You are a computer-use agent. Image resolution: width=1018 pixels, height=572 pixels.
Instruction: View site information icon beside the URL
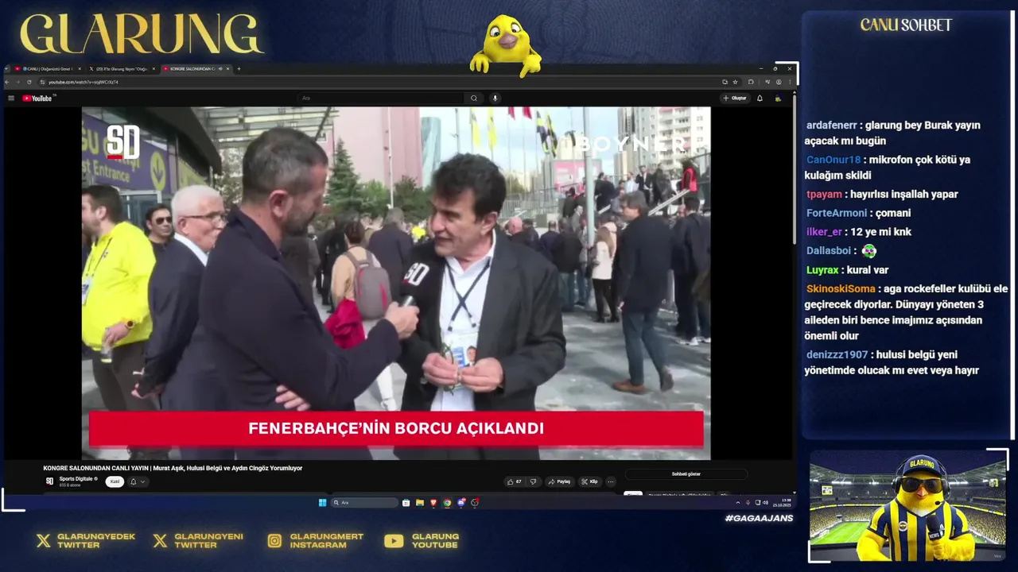[x=42, y=82]
